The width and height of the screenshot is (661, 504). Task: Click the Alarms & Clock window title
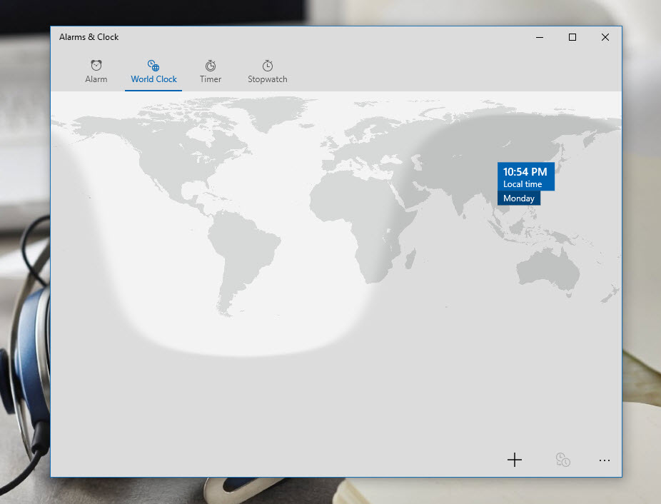(89, 37)
